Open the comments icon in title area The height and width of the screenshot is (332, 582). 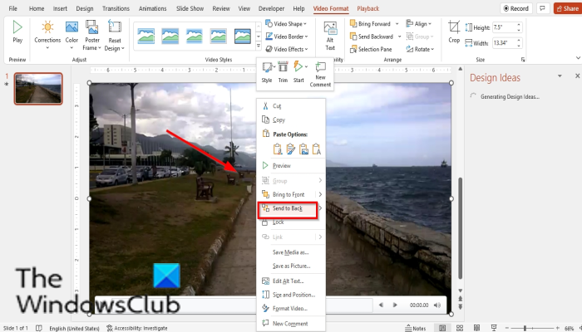click(543, 8)
